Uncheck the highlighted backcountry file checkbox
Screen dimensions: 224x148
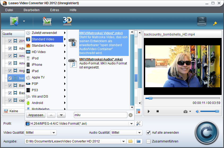click(10, 78)
